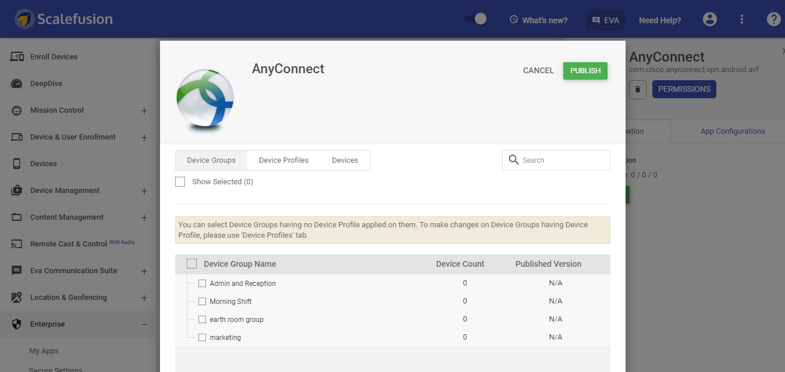Click the Need Help? link

click(660, 20)
